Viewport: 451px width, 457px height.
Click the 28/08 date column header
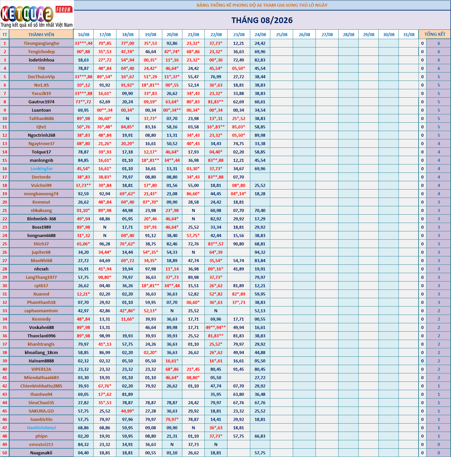[349, 35]
